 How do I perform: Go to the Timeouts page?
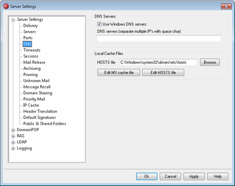(32, 50)
